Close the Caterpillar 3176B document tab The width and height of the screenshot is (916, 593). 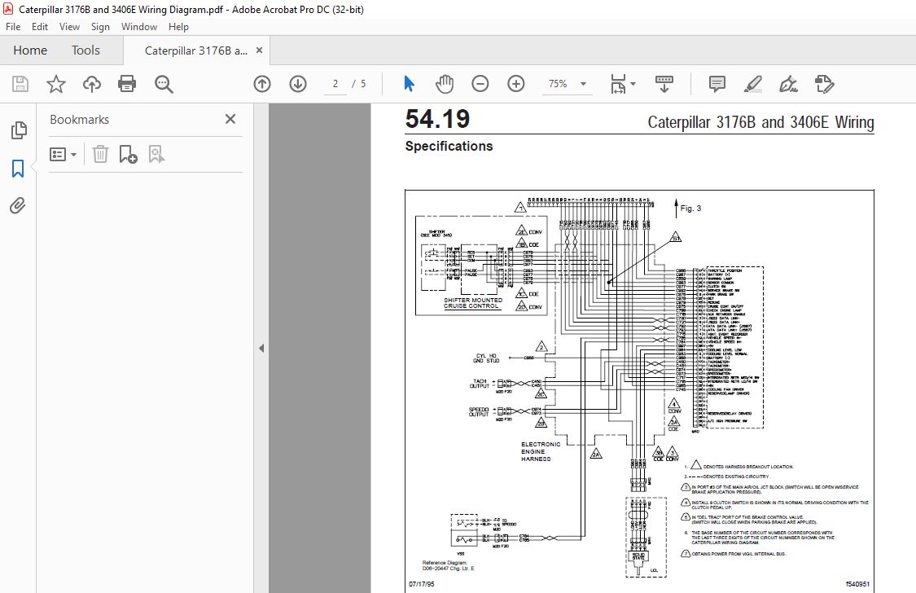(x=260, y=51)
